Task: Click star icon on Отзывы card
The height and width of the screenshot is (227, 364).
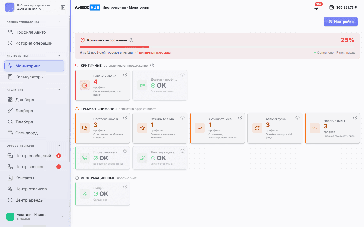Action: [142, 128]
